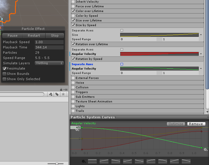Screen dimensions: 209x165
Task: Click the Playback Speed input field
Action: [x=49, y=42]
